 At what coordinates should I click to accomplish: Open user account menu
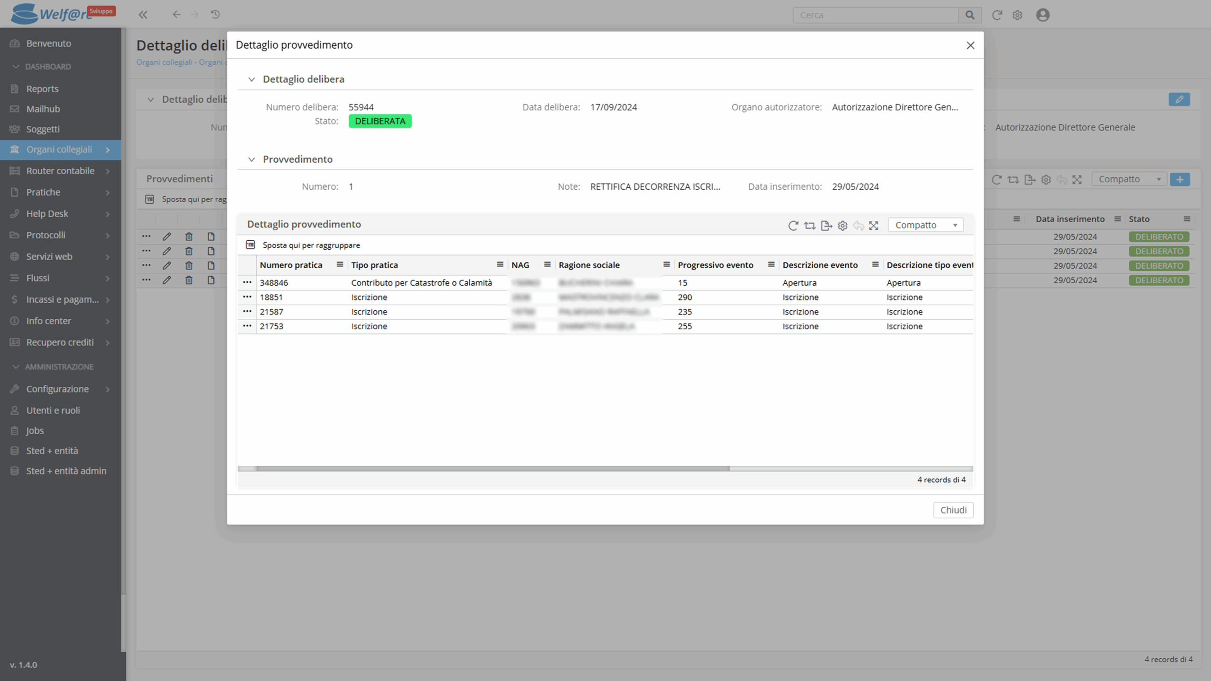click(1043, 15)
